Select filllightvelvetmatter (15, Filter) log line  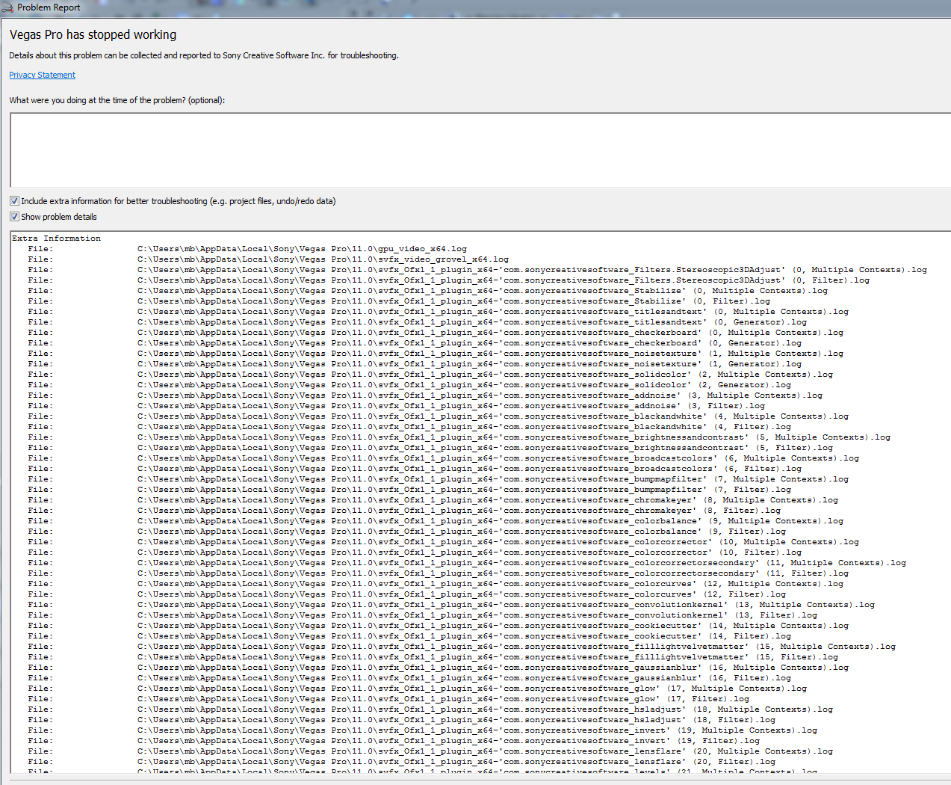click(x=433, y=657)
